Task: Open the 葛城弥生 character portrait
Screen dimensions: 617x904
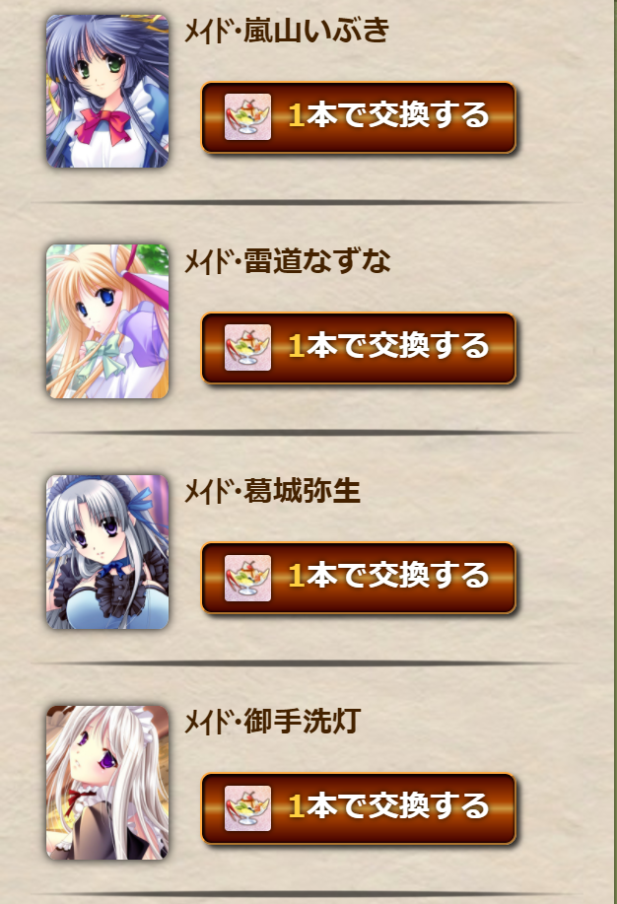Action: pos(107,552)
